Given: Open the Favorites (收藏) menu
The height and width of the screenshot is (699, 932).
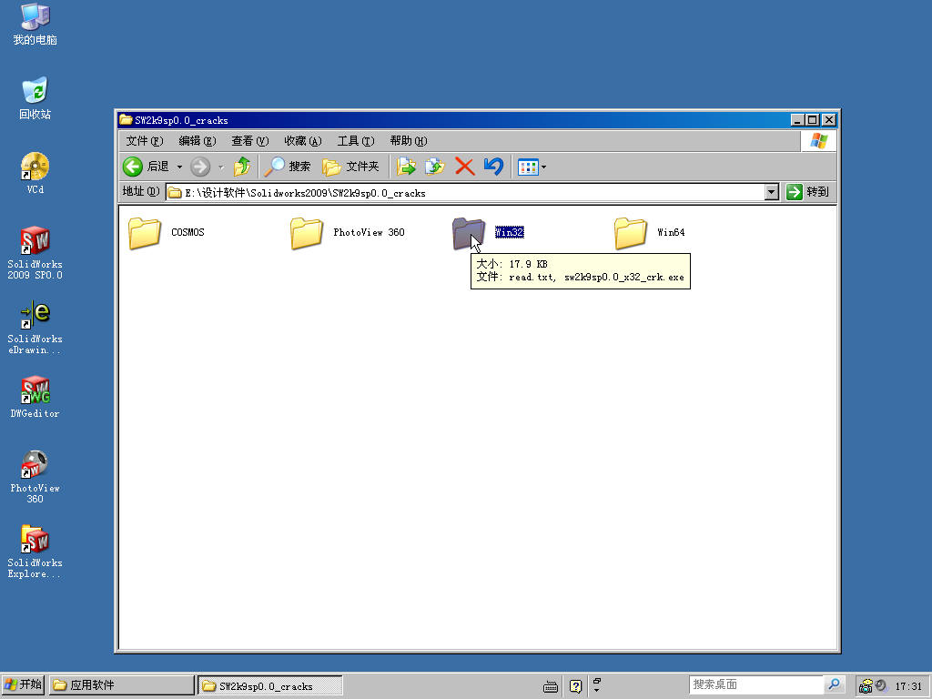Looking at the screenshot, I should [x=303, y=141].
